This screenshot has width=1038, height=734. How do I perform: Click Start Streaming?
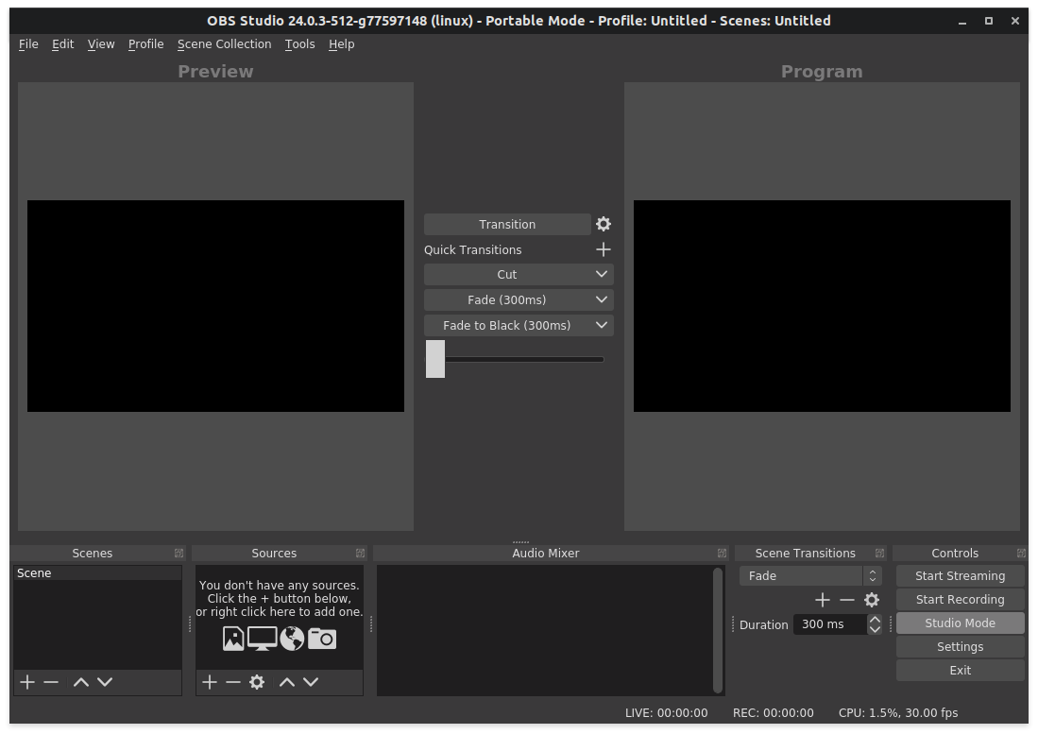[960, 575]
